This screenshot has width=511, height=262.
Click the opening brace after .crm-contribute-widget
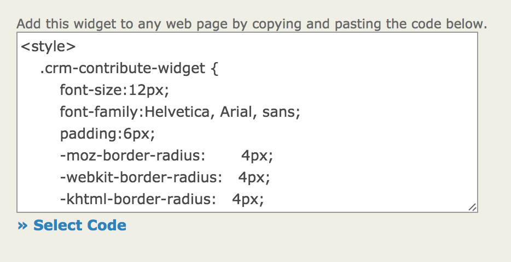tap(214, 69)
